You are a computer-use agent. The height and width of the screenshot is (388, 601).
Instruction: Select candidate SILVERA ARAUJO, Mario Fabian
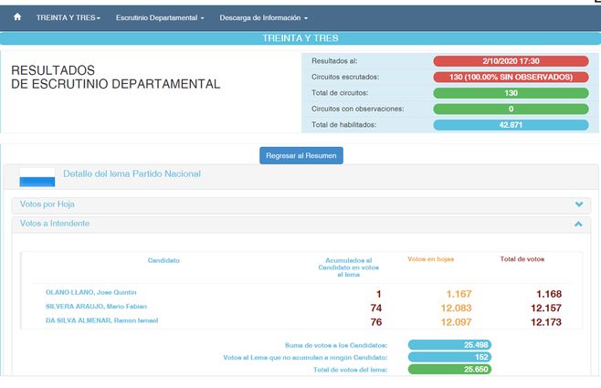coord(96,307)
